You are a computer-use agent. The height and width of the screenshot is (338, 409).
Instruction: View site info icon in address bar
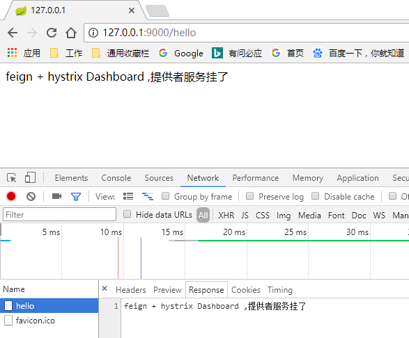(x=93, y=33)
